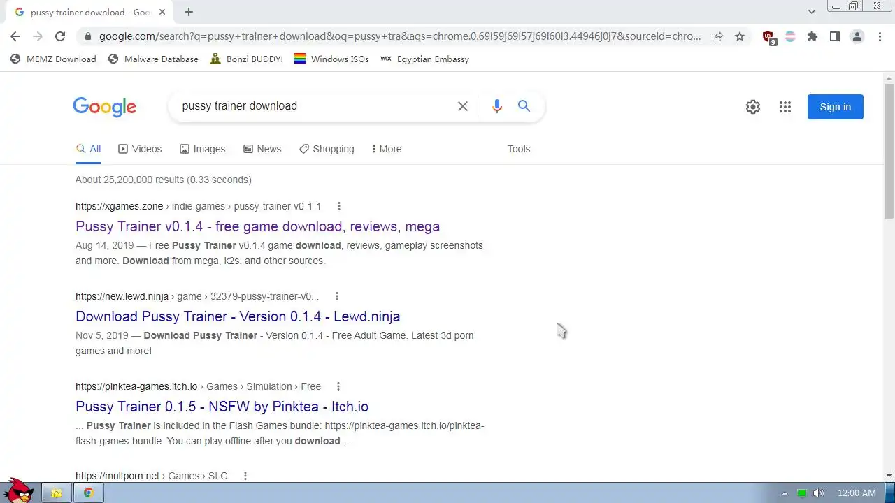Reload the current page
This screenshot has height=503, width=895.
click(x=60, y=36)
